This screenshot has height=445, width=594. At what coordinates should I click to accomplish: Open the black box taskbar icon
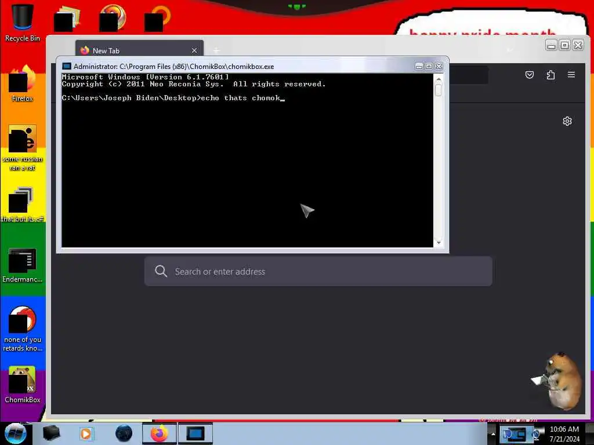(x=51, y=433)
